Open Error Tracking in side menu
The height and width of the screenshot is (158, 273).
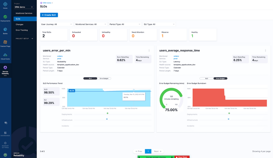[x=21, y=30]
